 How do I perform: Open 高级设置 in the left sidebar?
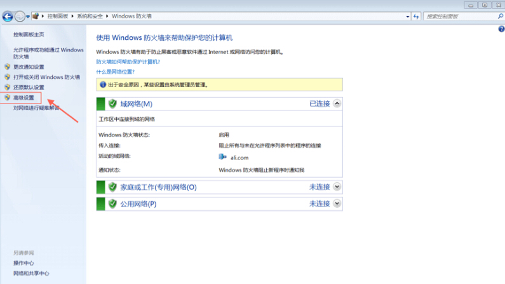coord(24,98)
